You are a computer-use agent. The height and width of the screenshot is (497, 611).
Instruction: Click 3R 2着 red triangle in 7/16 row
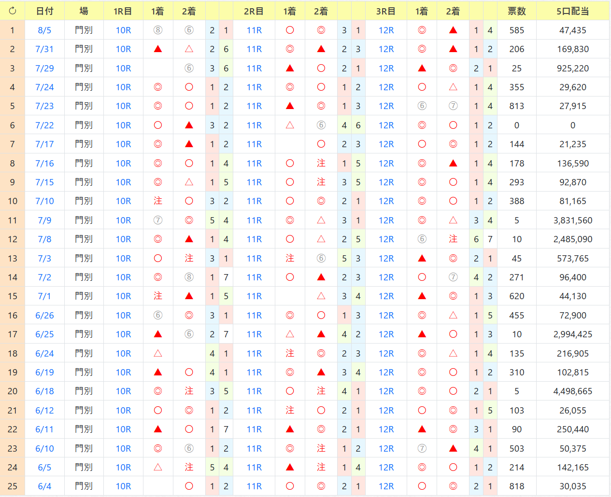453,164
